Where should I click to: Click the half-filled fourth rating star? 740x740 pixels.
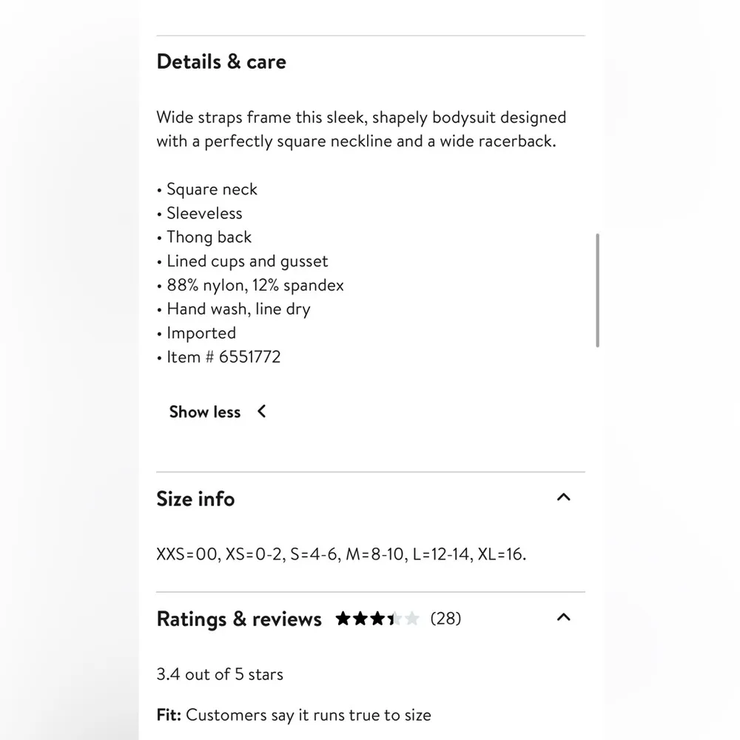click(394, 619)
